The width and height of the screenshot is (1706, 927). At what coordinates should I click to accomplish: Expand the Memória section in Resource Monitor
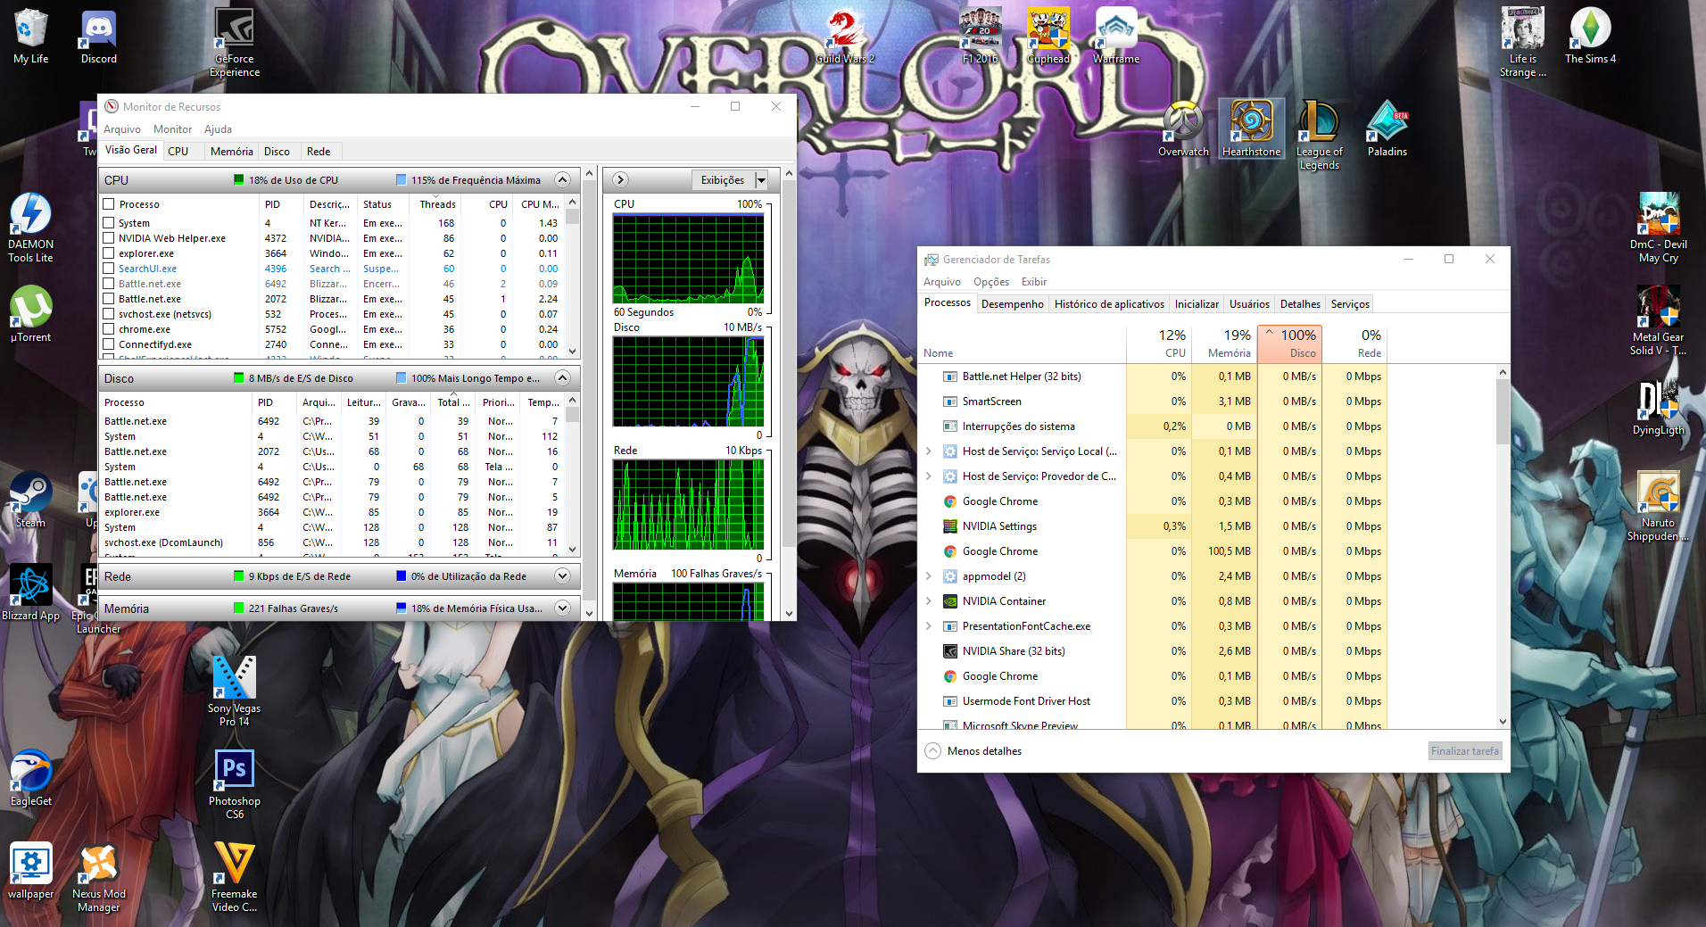(562, 608)
